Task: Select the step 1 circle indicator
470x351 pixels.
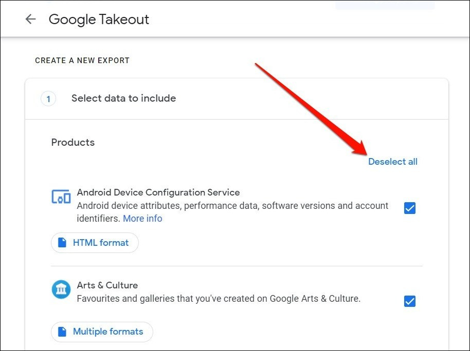Action: [48, 99]
